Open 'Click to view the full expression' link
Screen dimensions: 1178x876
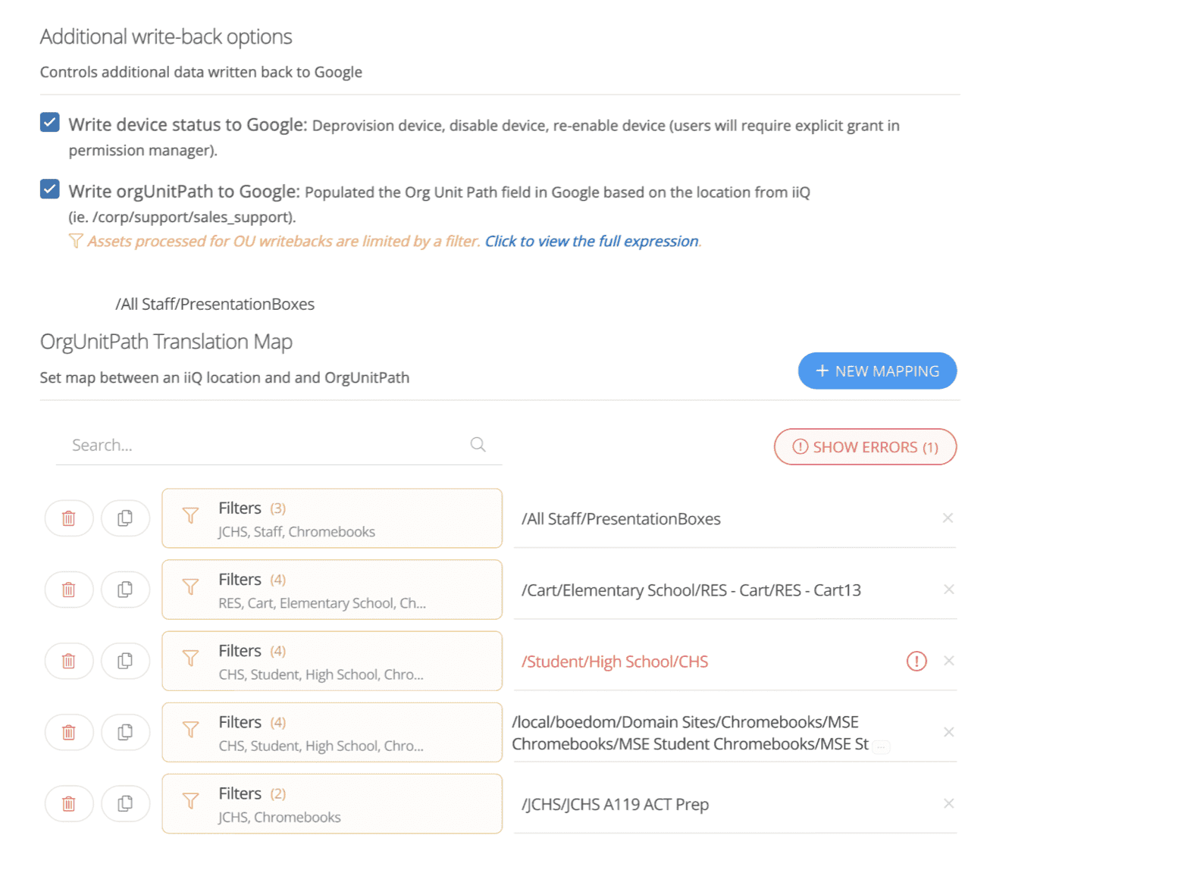click(592, 241)
